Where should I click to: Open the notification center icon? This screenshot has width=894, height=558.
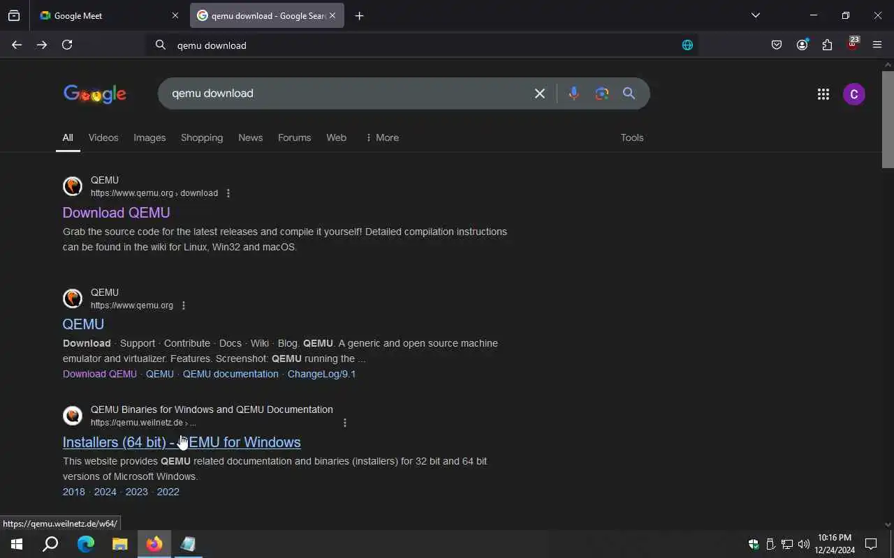871,544
